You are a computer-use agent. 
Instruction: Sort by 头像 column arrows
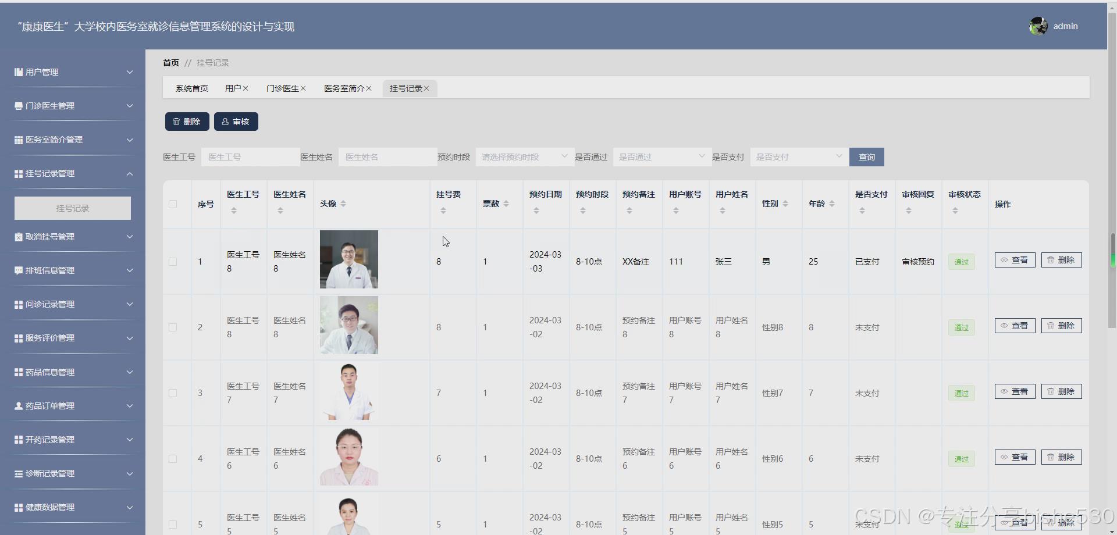[x=343, y=204]
